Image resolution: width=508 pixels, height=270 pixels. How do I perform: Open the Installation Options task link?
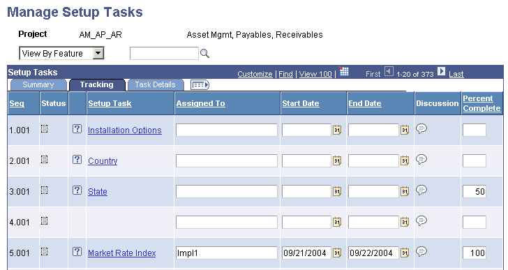125,130
